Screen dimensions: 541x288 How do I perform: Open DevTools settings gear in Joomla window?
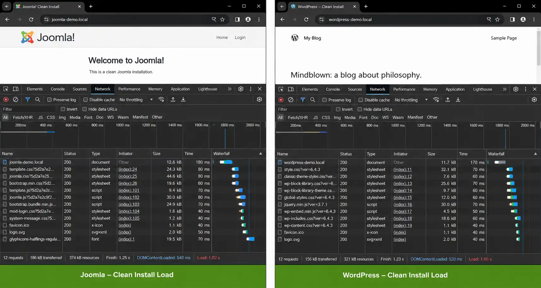click(x=241, y=89)
